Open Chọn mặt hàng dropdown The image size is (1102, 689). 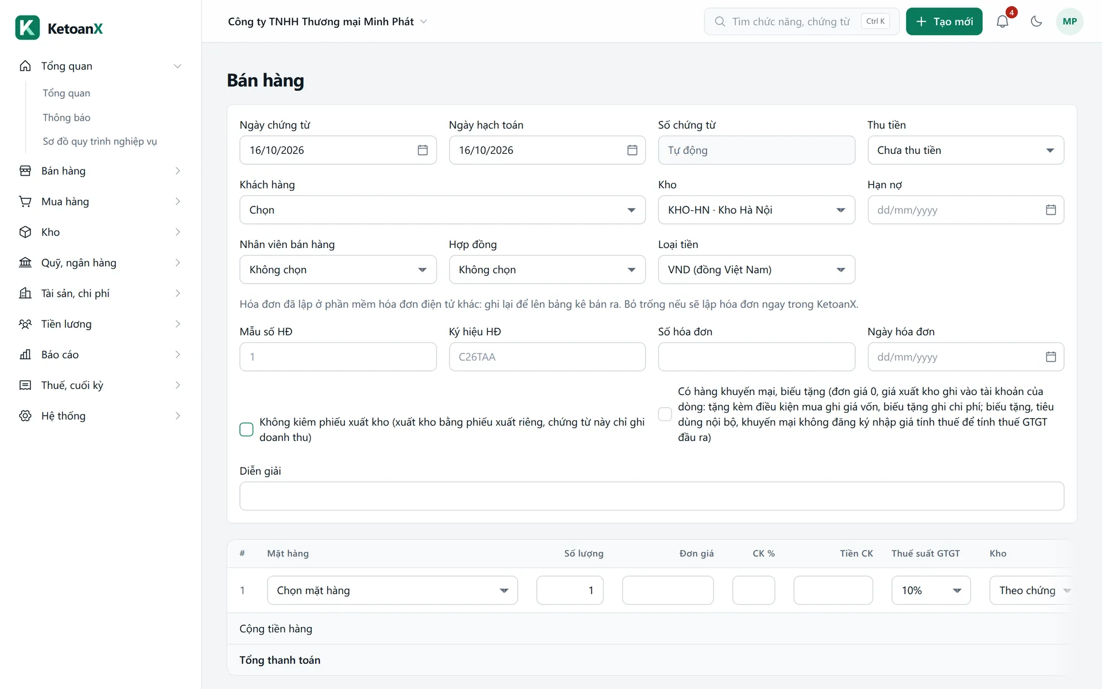click(392, 590)
